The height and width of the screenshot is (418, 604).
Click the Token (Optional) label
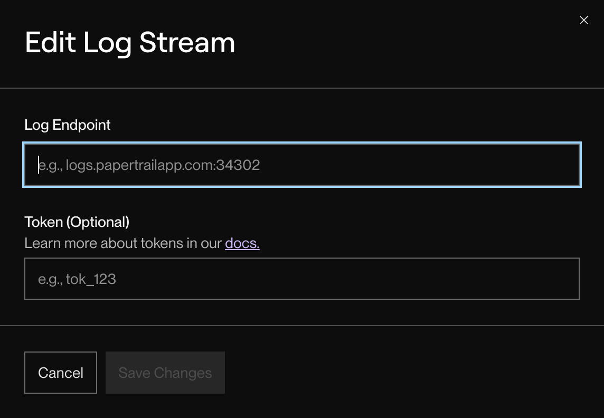click(77, 222)
